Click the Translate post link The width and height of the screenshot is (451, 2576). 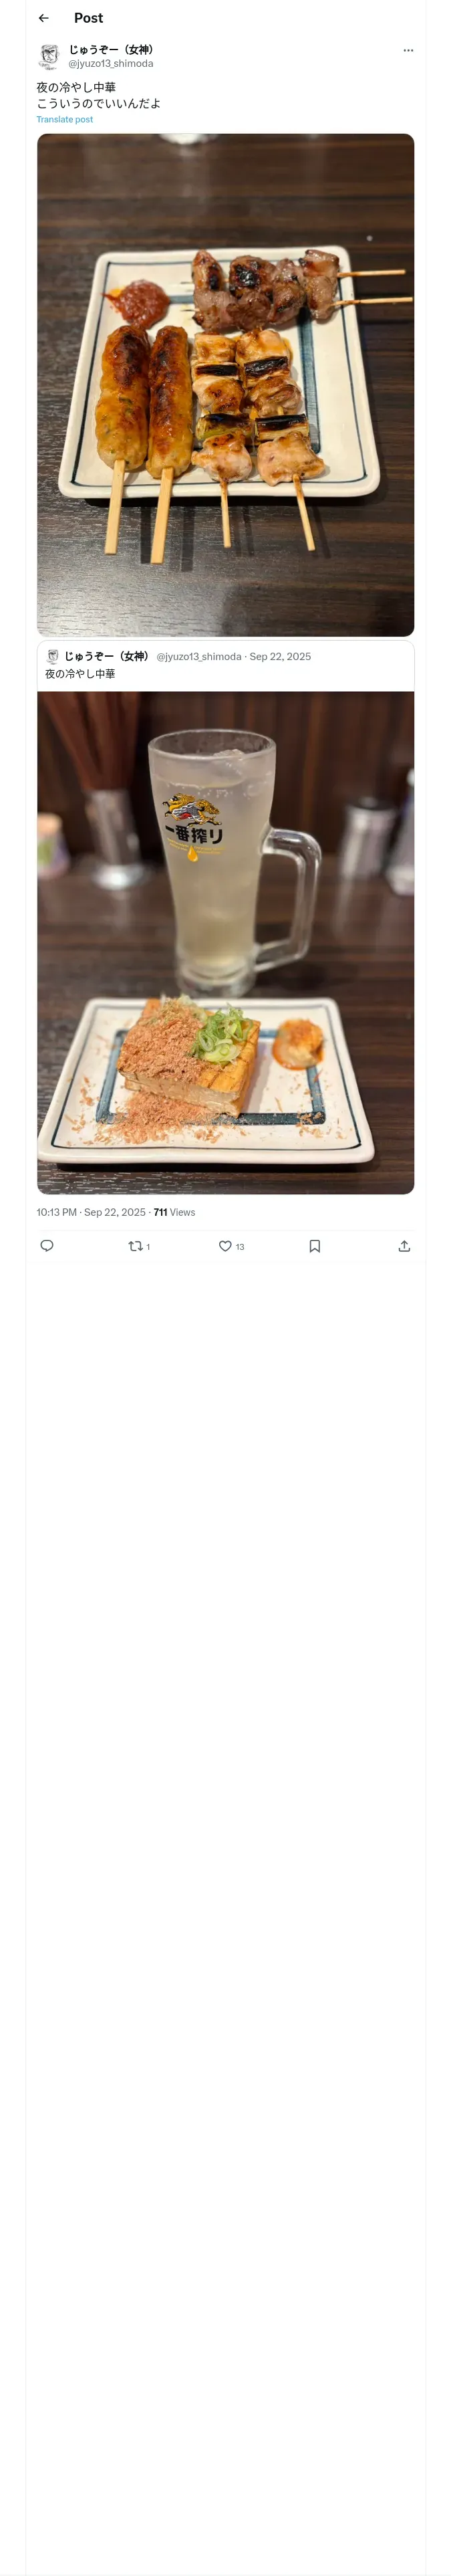[65, 120]
